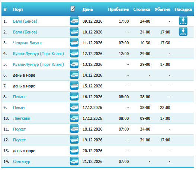This screenshot has width=196, height=170.
Task: Open Куала-Лумпур (Порт Кланг) link in row 5
Action: pos(38,64)
